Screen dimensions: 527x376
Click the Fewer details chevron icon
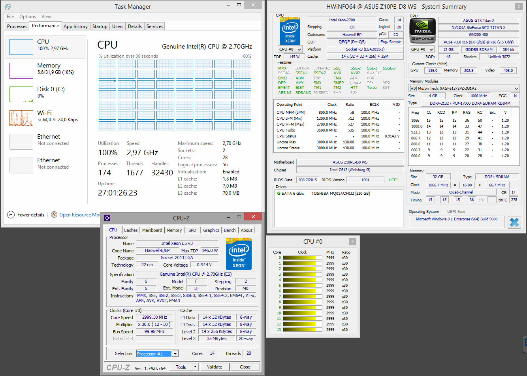[x=11, y=214]
